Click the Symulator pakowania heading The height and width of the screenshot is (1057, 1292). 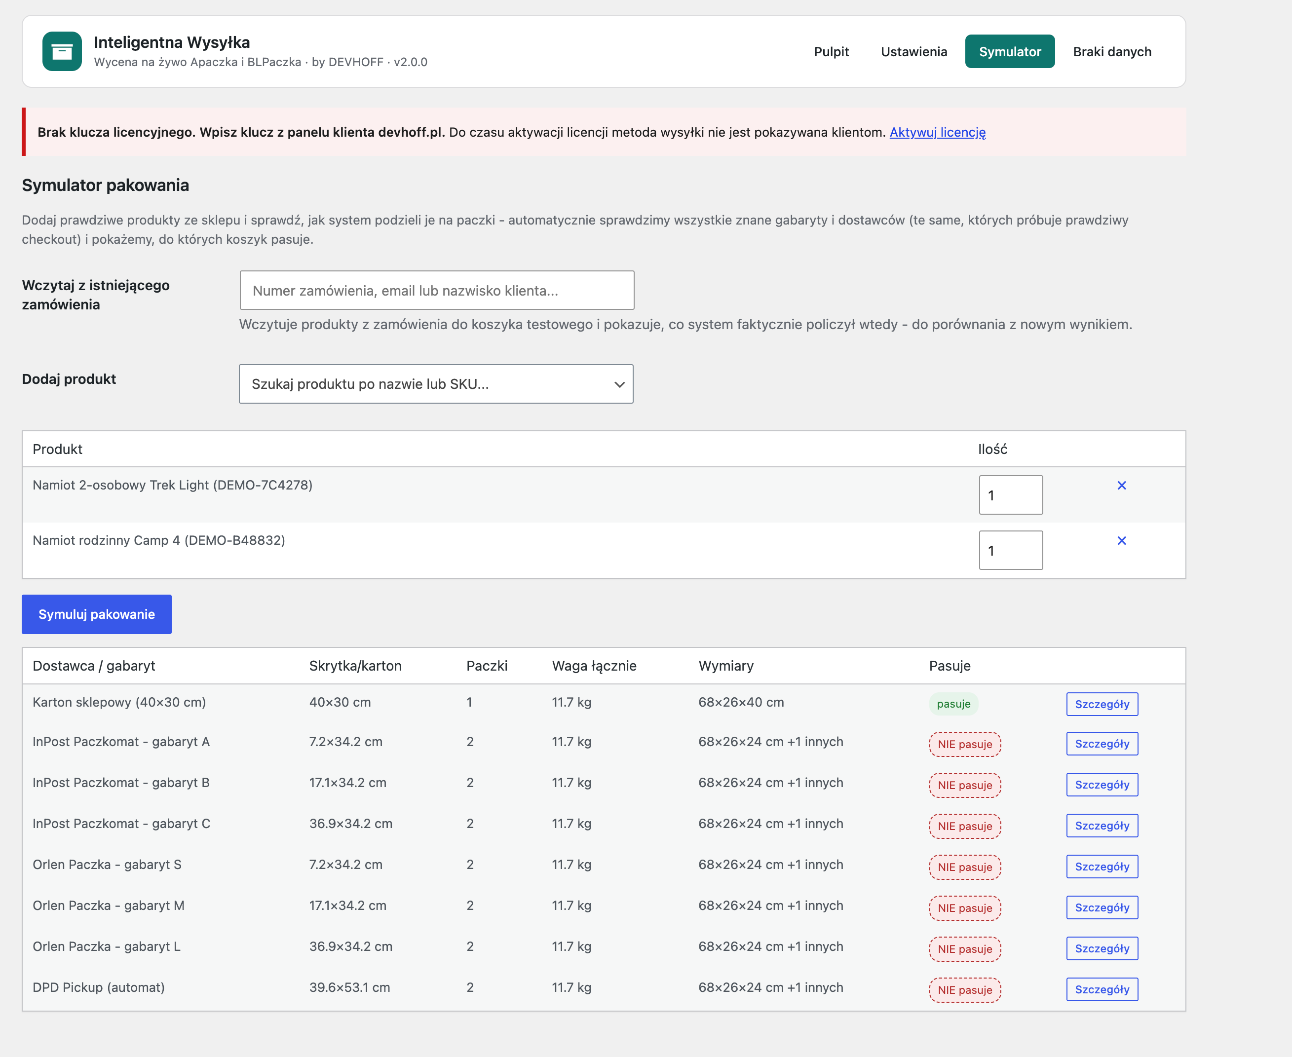coord(105,185)
